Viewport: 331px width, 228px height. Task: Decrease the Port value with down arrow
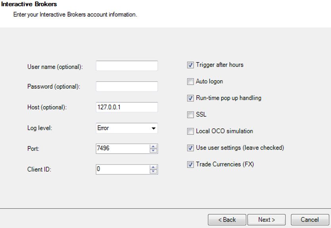click(153, 151)
